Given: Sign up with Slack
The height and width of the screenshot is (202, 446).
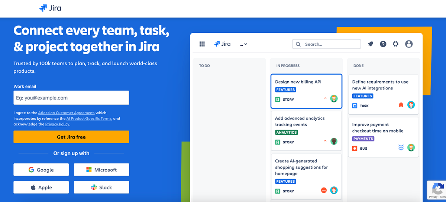Looking at the screenshot, I should [x=101, y=188].
